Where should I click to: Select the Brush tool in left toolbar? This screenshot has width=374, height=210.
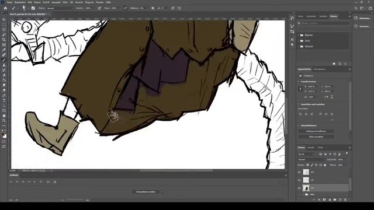pos(4,60)
